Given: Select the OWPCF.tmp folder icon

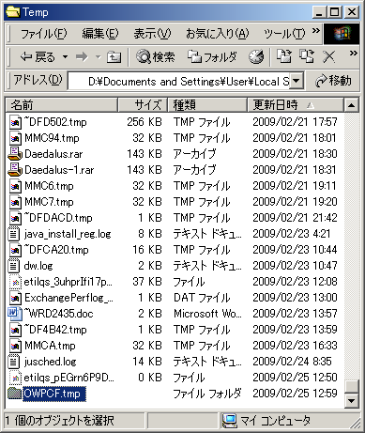Looking at the screenshot, I should [x=14, y=394].
